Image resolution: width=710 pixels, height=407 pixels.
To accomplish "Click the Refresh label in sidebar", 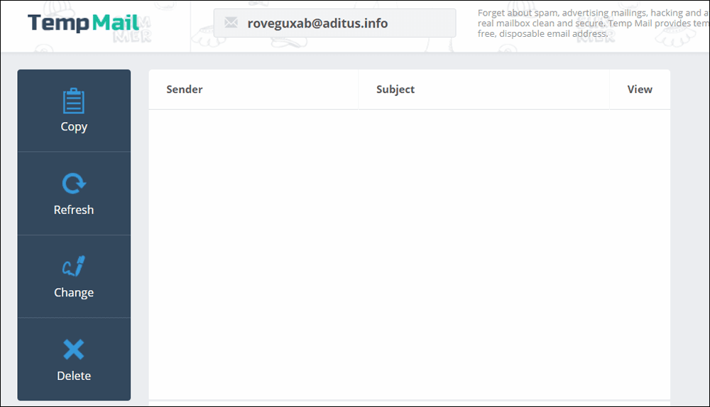I will pos(74,210).
